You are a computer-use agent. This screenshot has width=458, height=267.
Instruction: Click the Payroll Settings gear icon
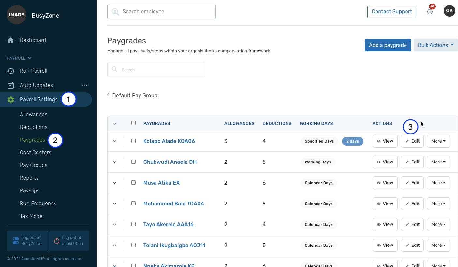click(11, 100)
